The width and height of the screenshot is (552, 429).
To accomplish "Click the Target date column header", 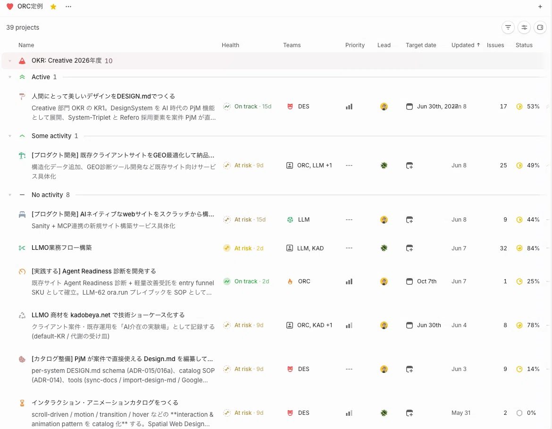I will [x=421, y=45].
